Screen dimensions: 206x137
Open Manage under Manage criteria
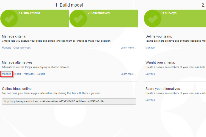(x=6, y=48)
